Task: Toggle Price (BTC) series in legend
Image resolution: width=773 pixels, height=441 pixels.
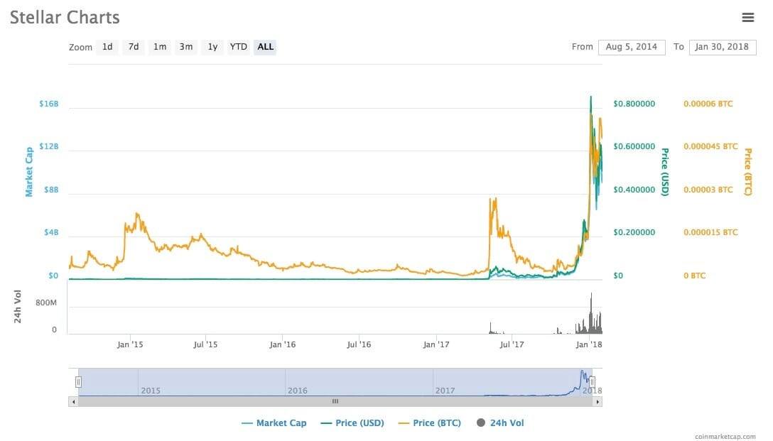Action: [429, 423]
